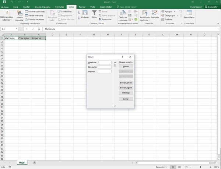Expand the Name Box cell reference dropdown
This screenshot has width=221, height=169.
(16, 29)
